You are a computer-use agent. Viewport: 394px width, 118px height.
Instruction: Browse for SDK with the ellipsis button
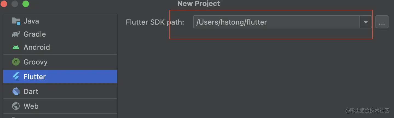(x=382, y=22)
